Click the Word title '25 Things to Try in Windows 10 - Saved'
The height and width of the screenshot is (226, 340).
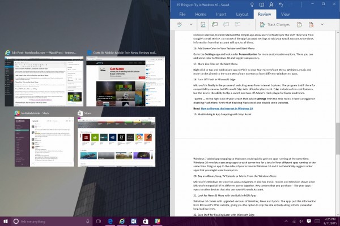pos(202,5)
